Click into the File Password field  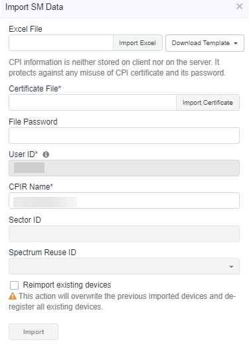click(x=124, y=135)
